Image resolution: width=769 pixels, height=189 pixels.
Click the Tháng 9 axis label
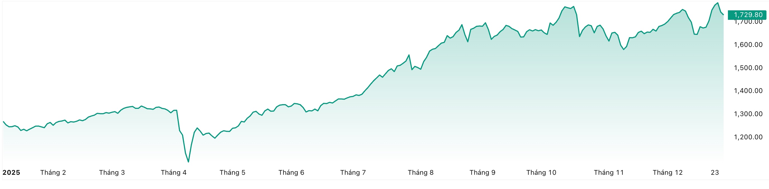point(482,173)
